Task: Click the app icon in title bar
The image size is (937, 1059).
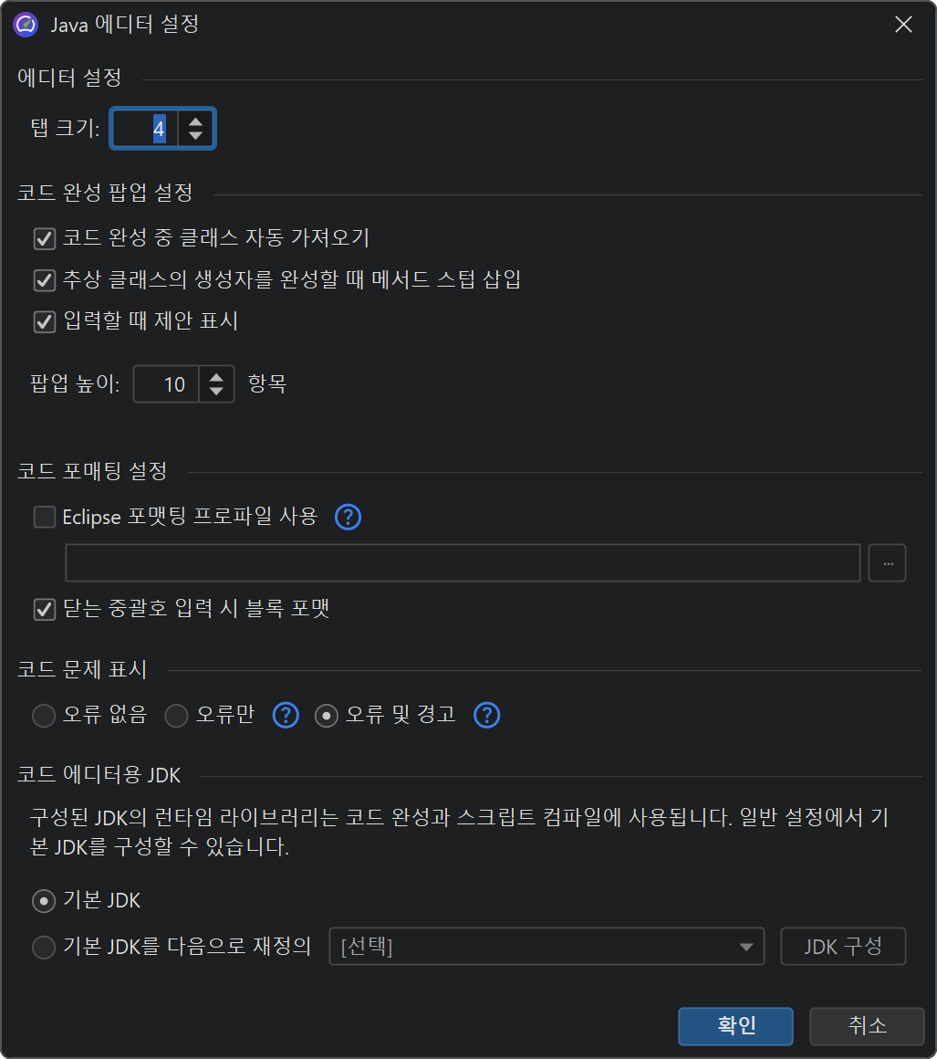Action: point(26,24)
